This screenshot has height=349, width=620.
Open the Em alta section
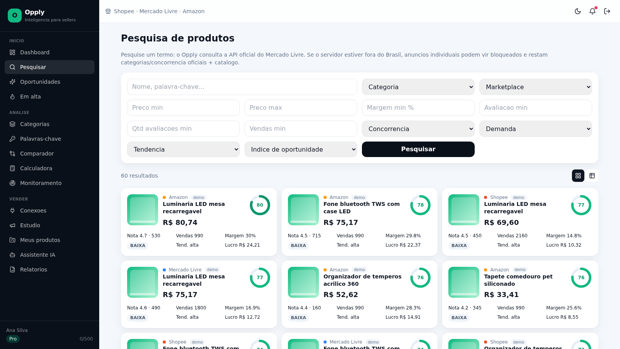pos(50,97)
